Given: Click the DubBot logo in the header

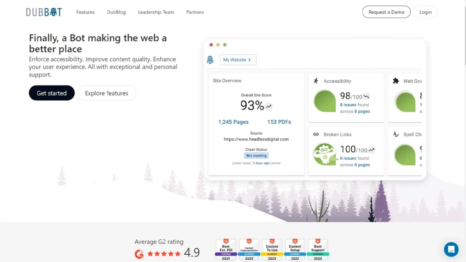Looking at the screenshot, I should click(x=43, y=12).
